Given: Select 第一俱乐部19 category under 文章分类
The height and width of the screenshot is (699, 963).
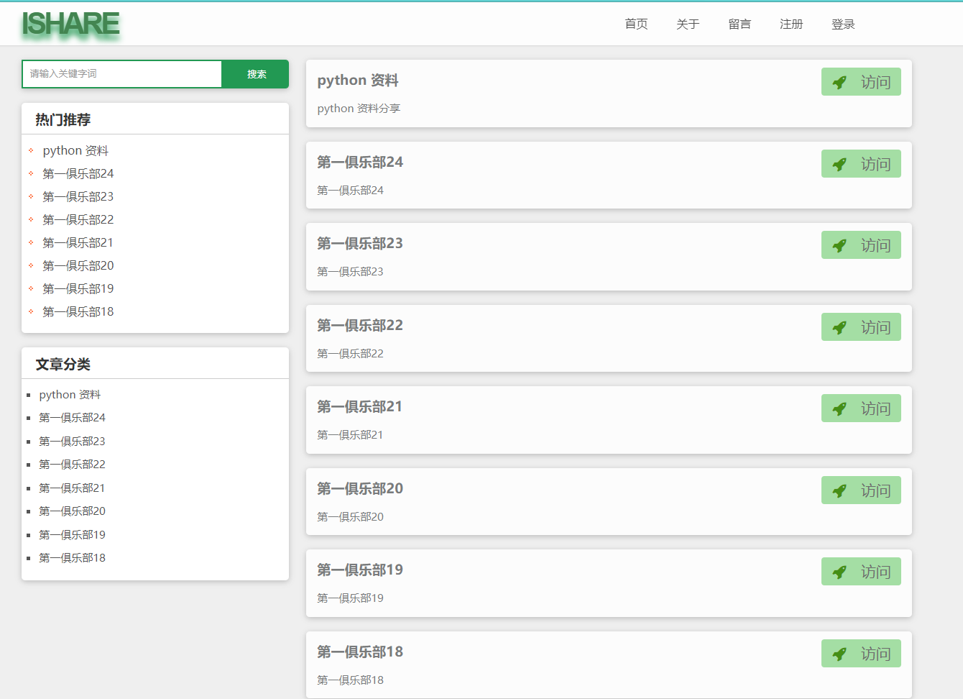Looking at the screenshot, I should [72, 535].
